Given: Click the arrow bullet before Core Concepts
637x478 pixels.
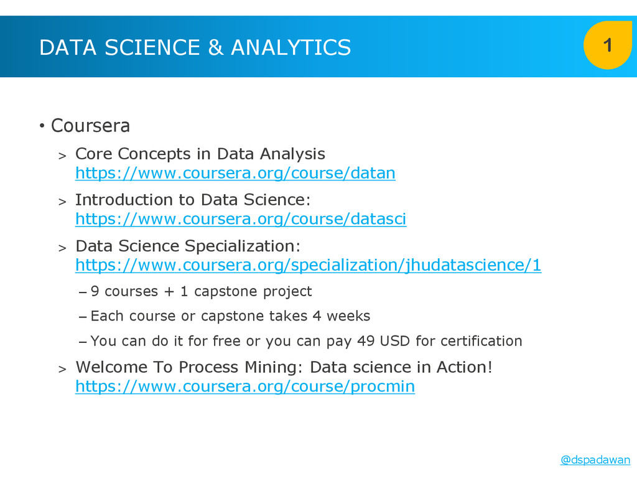Looking at the screenshot, I should (62, 156).
